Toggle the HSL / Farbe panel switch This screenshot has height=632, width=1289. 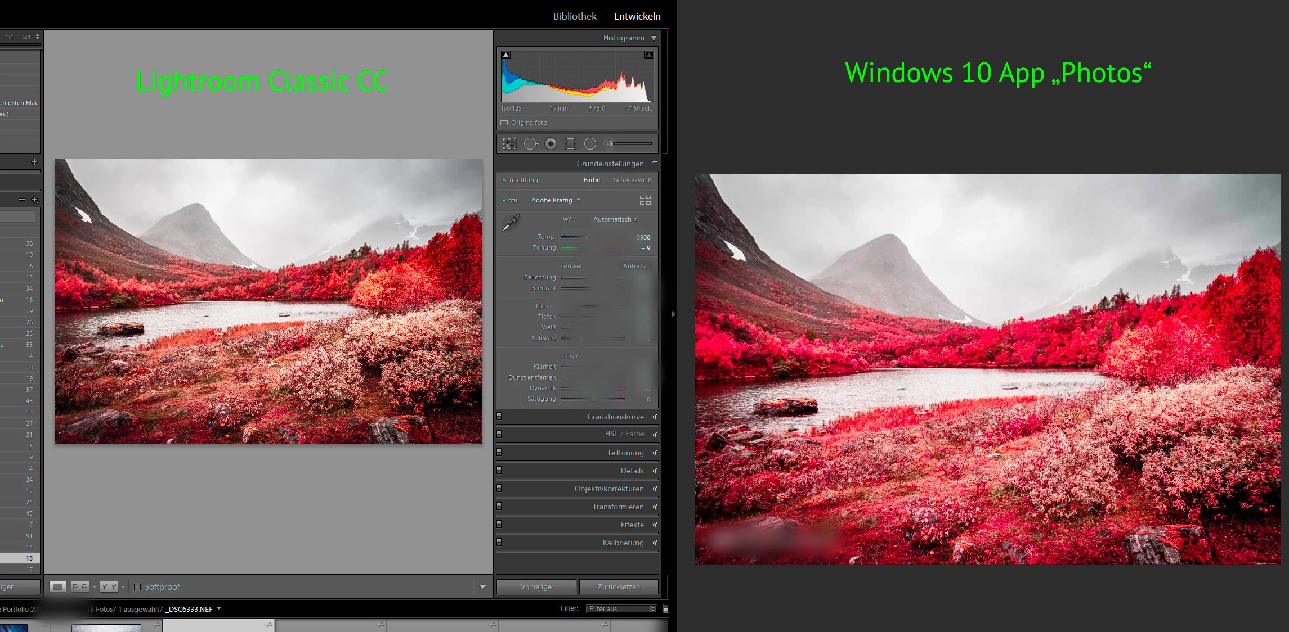tap(499, 434)
